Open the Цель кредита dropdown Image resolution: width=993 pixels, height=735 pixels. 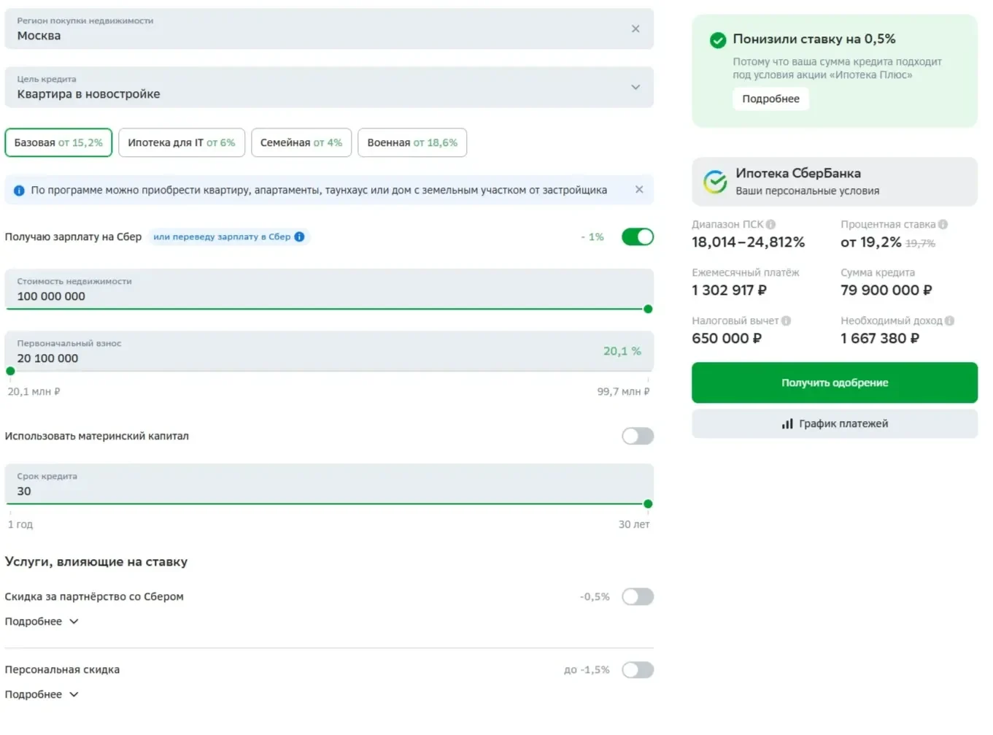point(329,88)
